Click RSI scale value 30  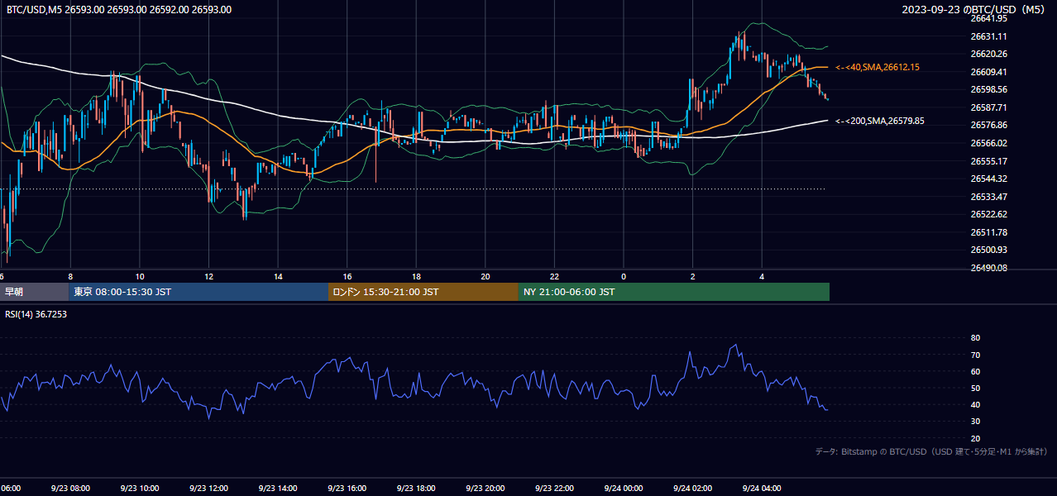pos(975,422)
